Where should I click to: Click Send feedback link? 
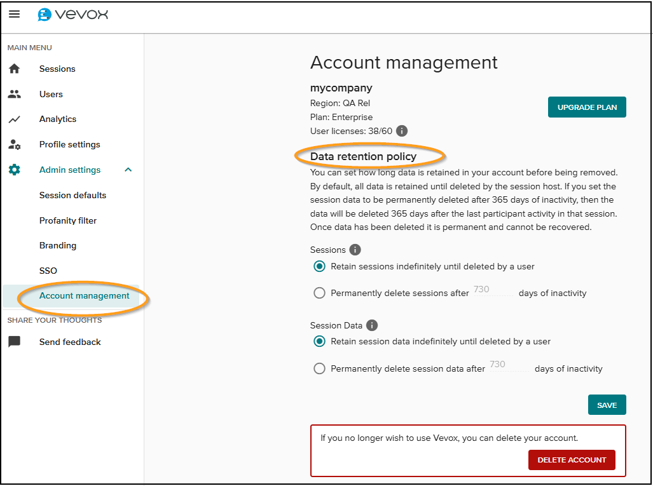(x=70, y=342)
